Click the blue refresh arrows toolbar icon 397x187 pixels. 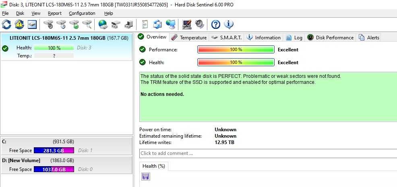[6, 24]
